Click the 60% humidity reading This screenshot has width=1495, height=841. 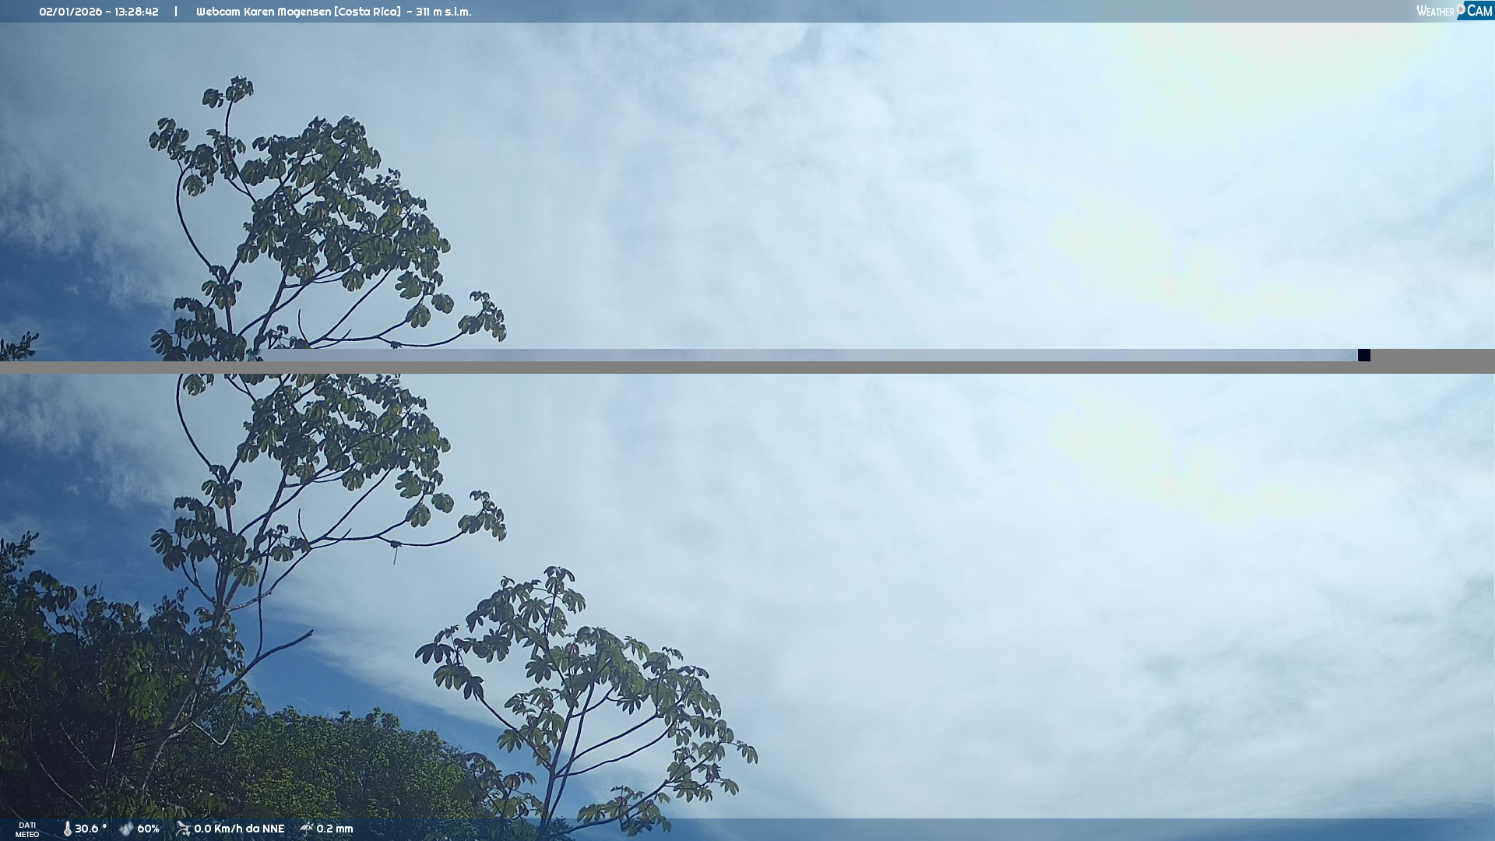tap(148, 829)
